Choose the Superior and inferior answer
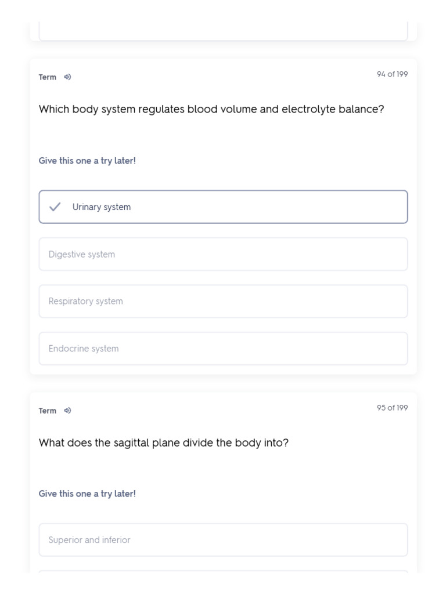 pyautogui.click(x=223, y=540)
